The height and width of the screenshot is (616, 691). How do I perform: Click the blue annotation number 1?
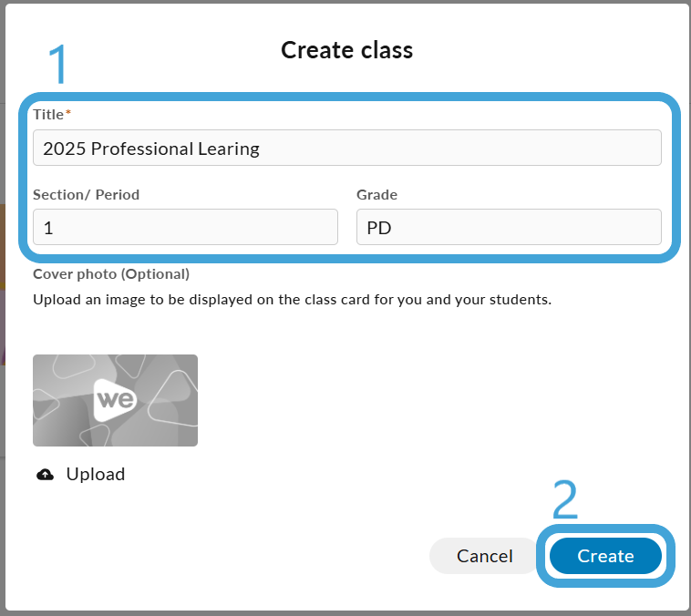(x=57, y=65)
